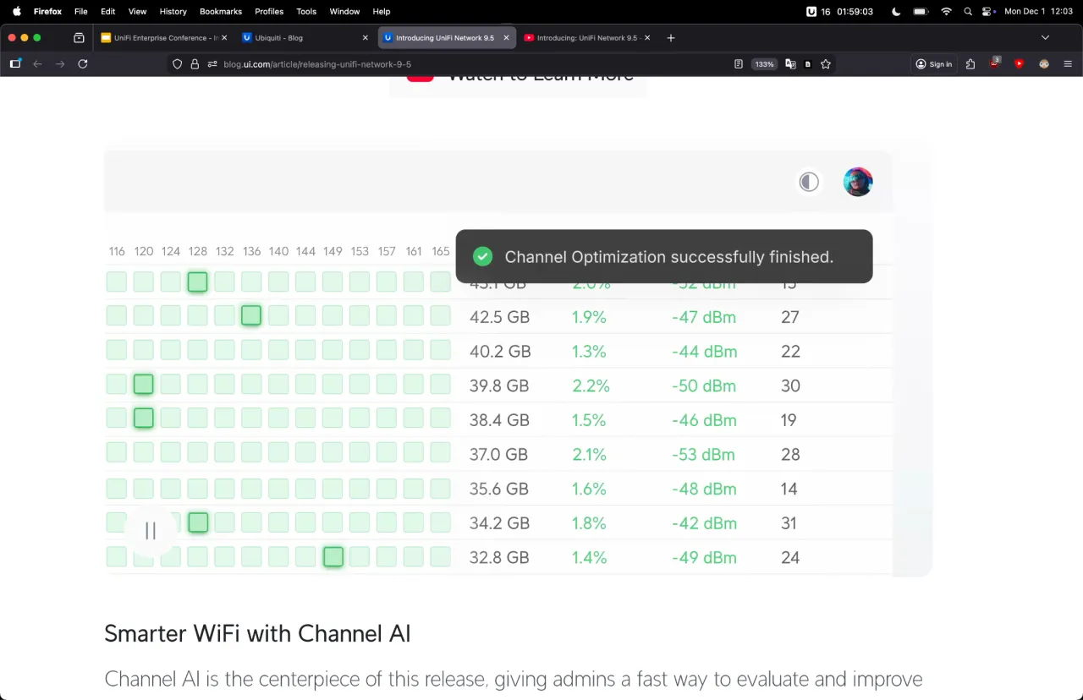Image resolution: width=1083 pixels, height=700 pixels.
Task: Open site permissions icon in address bar
Action: coord(212,63)
